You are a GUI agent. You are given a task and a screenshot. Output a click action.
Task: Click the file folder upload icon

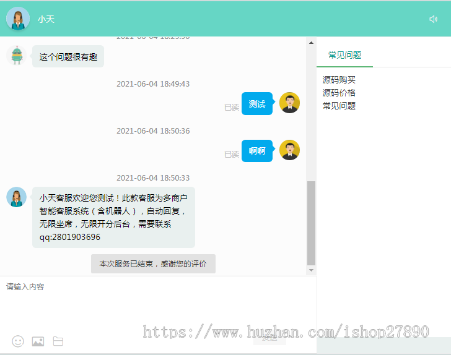(x=58, y=341)
